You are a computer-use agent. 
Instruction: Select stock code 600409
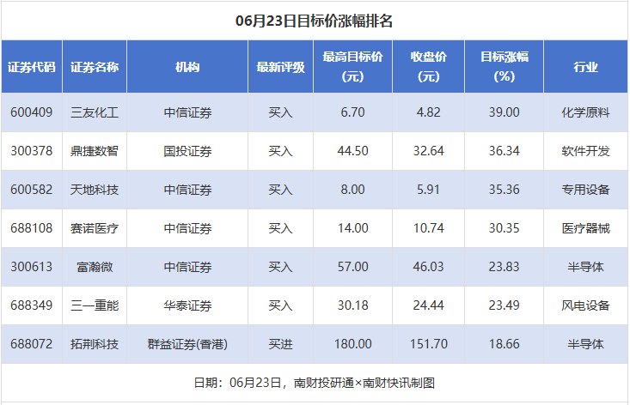pos(31,112)
